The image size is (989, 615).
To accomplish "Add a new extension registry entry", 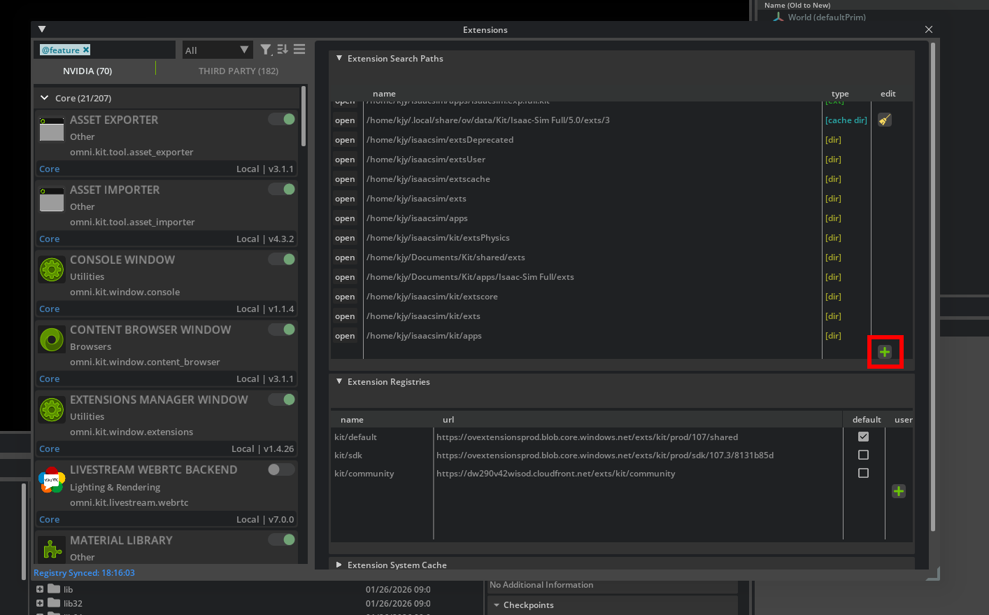I will (x=899, y=491).
